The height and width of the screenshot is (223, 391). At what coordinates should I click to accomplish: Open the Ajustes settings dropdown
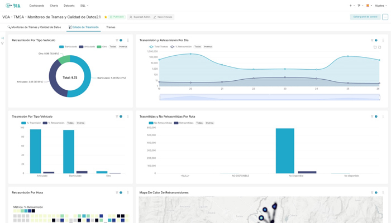(381, 6)
